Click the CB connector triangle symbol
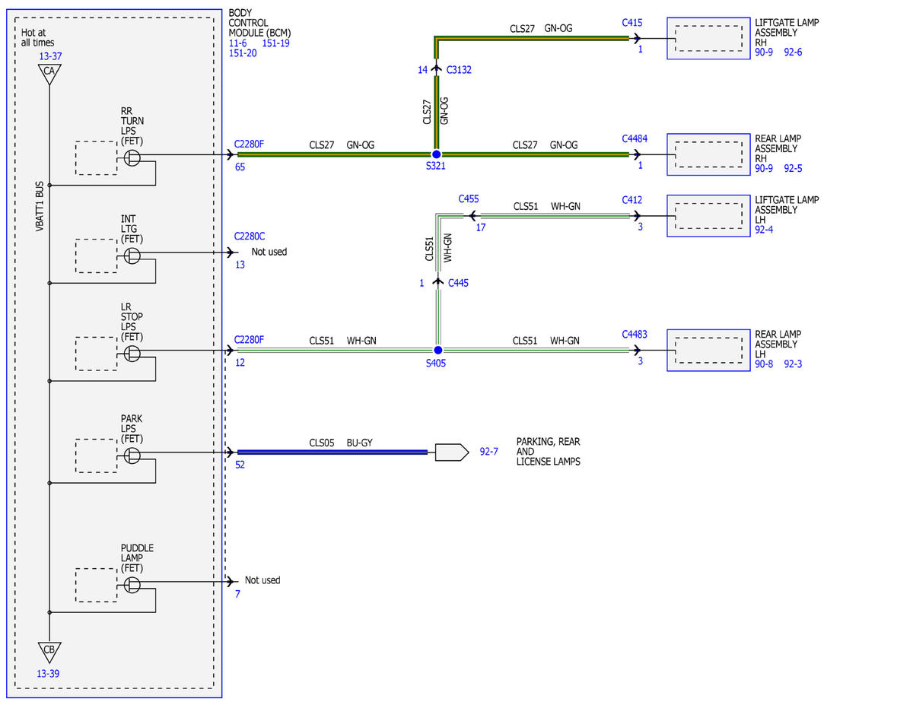Image resolution: width=913 pixels, height=705 pixels. (49, 651)
